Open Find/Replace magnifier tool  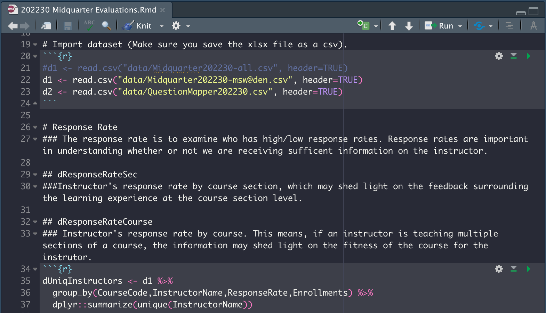pyautogui.click(x=106, y=26)
